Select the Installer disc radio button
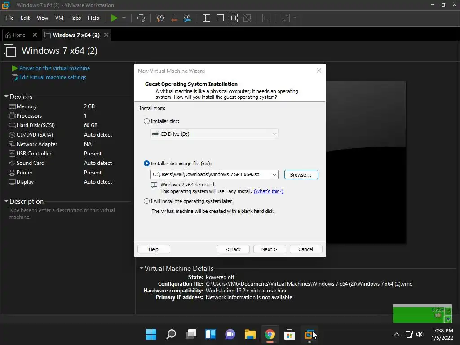 [146, 121]
